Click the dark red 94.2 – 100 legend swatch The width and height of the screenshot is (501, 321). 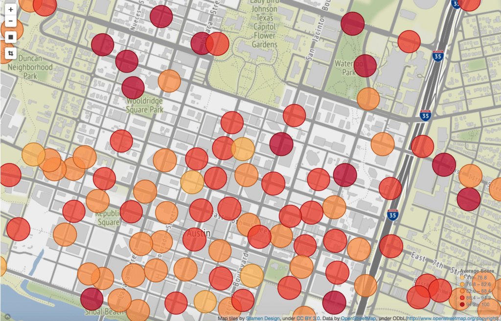point(462,304)
